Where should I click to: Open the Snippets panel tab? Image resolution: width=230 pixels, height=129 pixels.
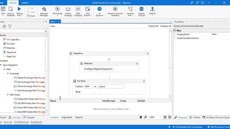click(x=29, y=117)
